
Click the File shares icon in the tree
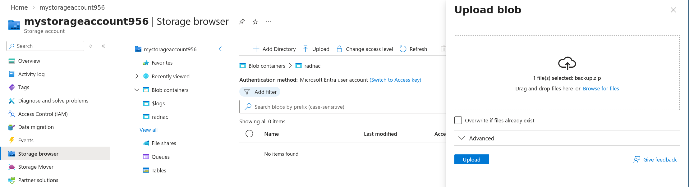click(146, 143)
